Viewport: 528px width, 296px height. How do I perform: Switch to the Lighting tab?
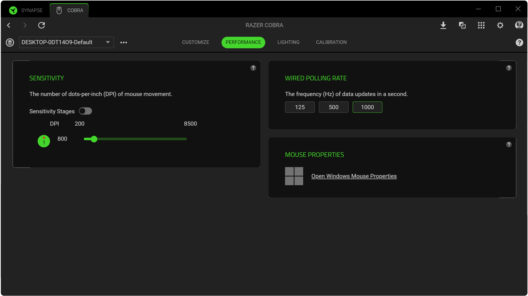(288, 42)
